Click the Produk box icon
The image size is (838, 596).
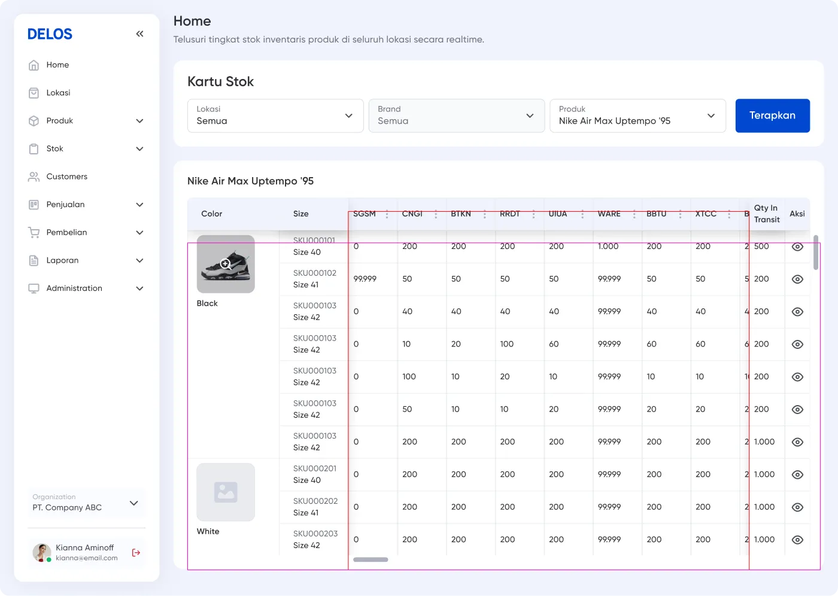34,121
